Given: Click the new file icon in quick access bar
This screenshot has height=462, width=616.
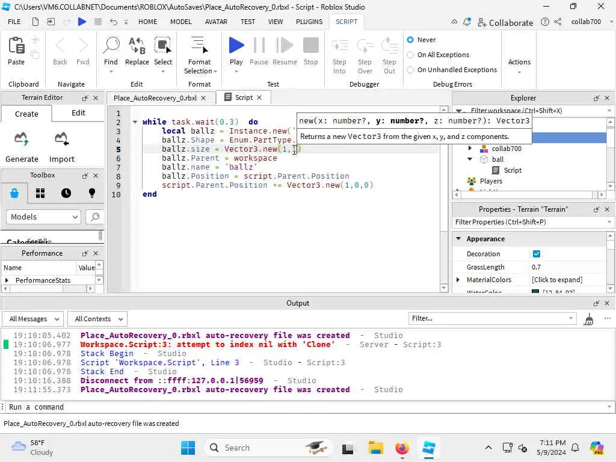Looking at the screenshot, I should click(35, 22).
